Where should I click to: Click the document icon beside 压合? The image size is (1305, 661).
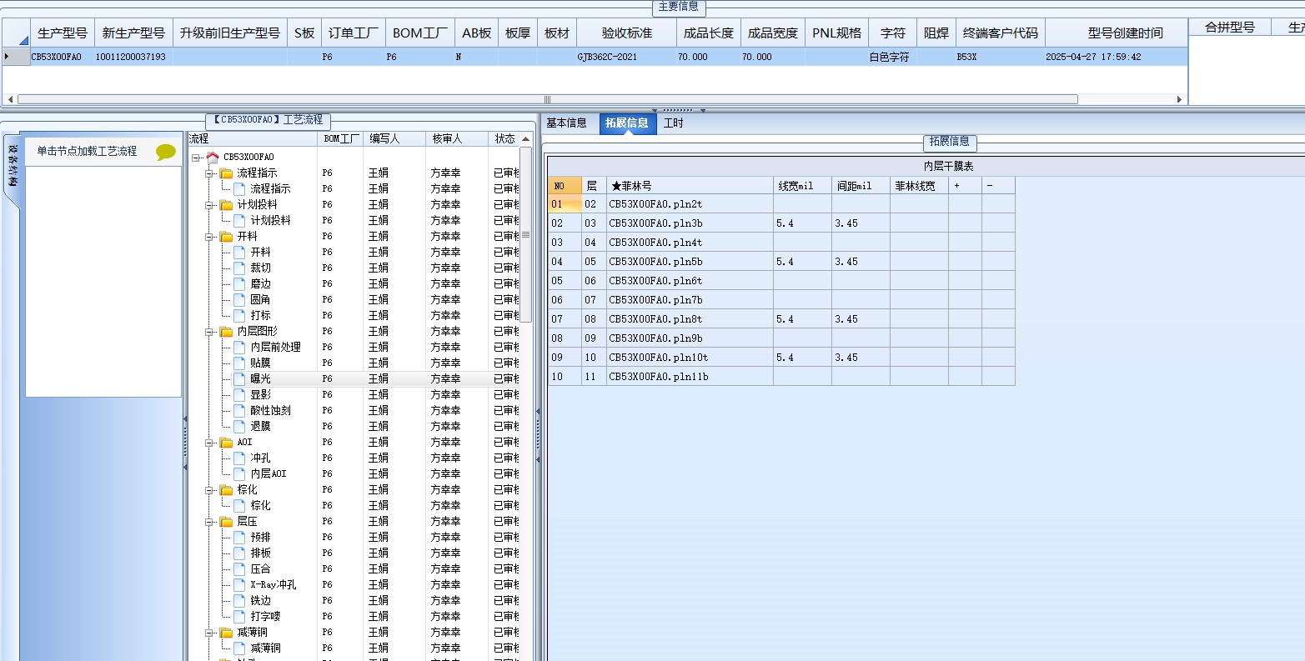pyautogui.click(x=239, y=568)
